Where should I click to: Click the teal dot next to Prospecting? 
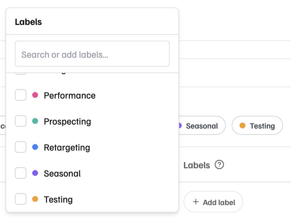35,121
